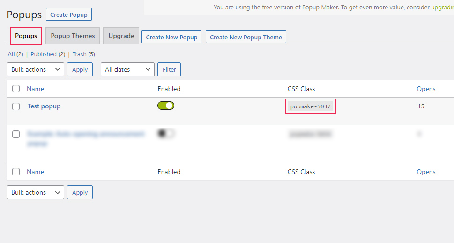Toggle the Test popup enabled switch

166,106
